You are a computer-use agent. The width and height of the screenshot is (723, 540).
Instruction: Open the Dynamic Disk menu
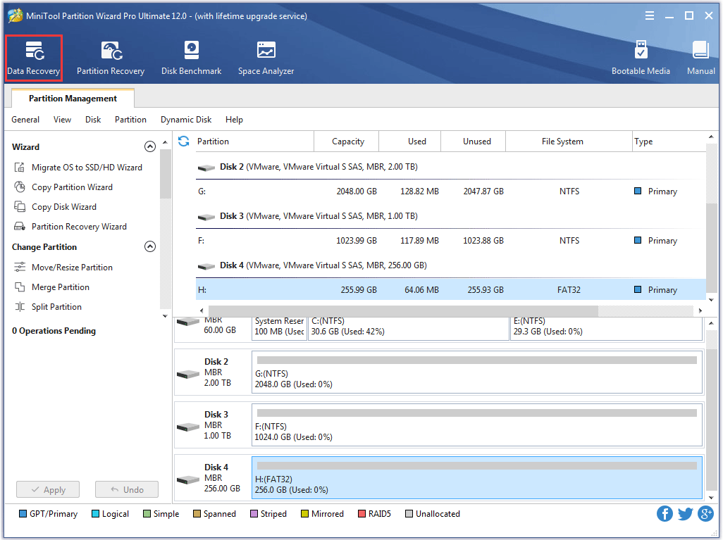coord(186,119)
